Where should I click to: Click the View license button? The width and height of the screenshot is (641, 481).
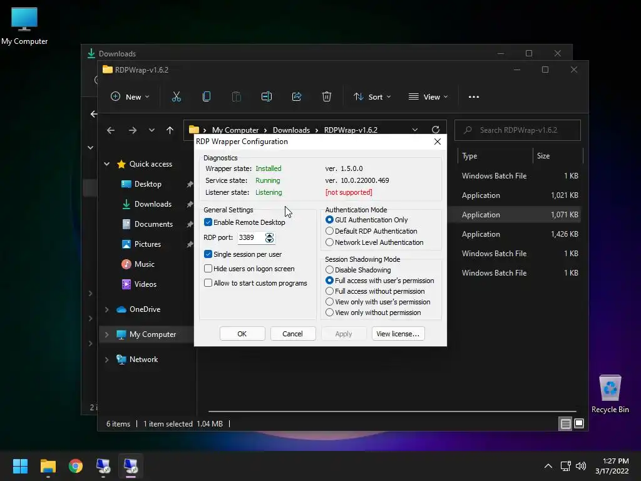pyautogui.click(x=398, y=334)
